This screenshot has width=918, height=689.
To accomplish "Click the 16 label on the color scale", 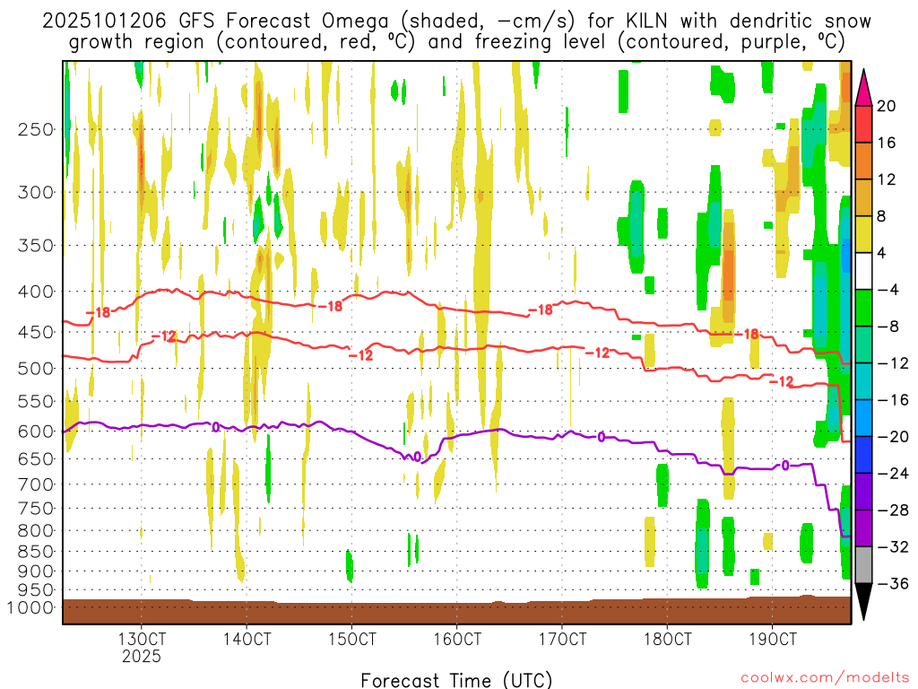I will coord(887,143).
